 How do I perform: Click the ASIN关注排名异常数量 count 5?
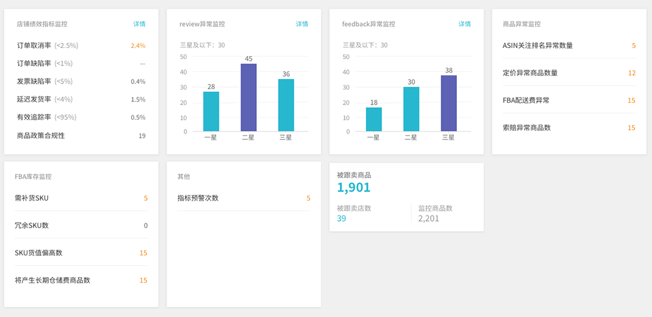click(633, 45)
